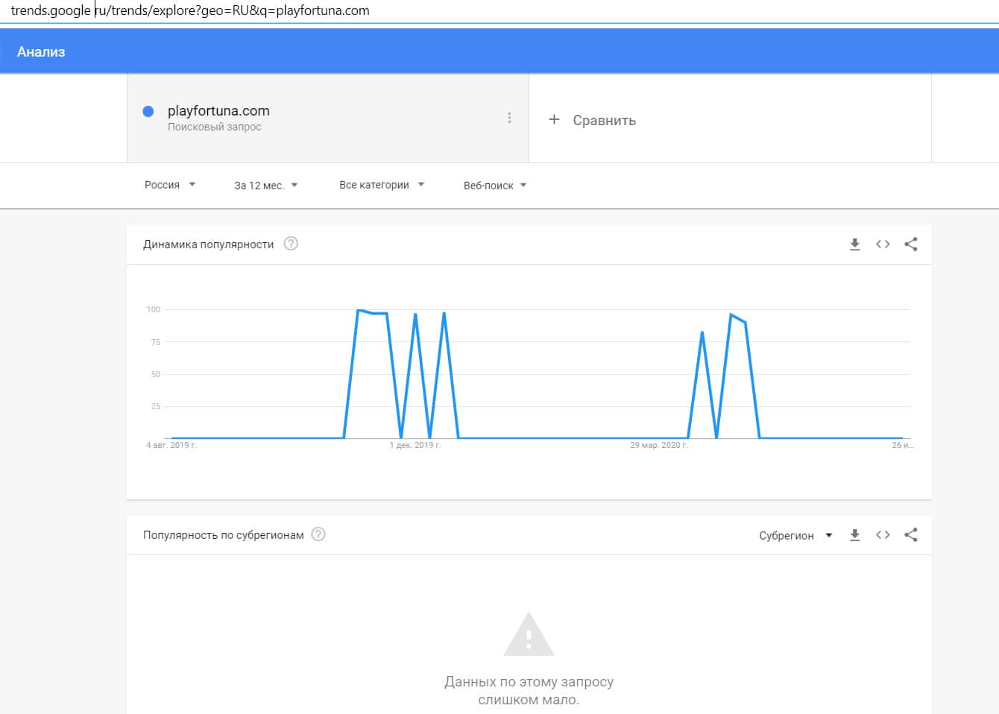Click the blue dot next to playfortuna.com
The width and height of the screenshot is (999, 714).
(148, 111)
